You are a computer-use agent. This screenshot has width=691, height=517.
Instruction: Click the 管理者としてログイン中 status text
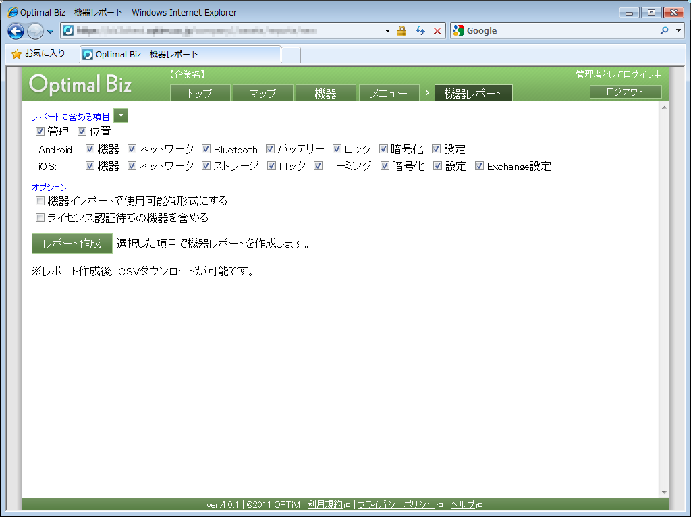[x=619, y=74]
